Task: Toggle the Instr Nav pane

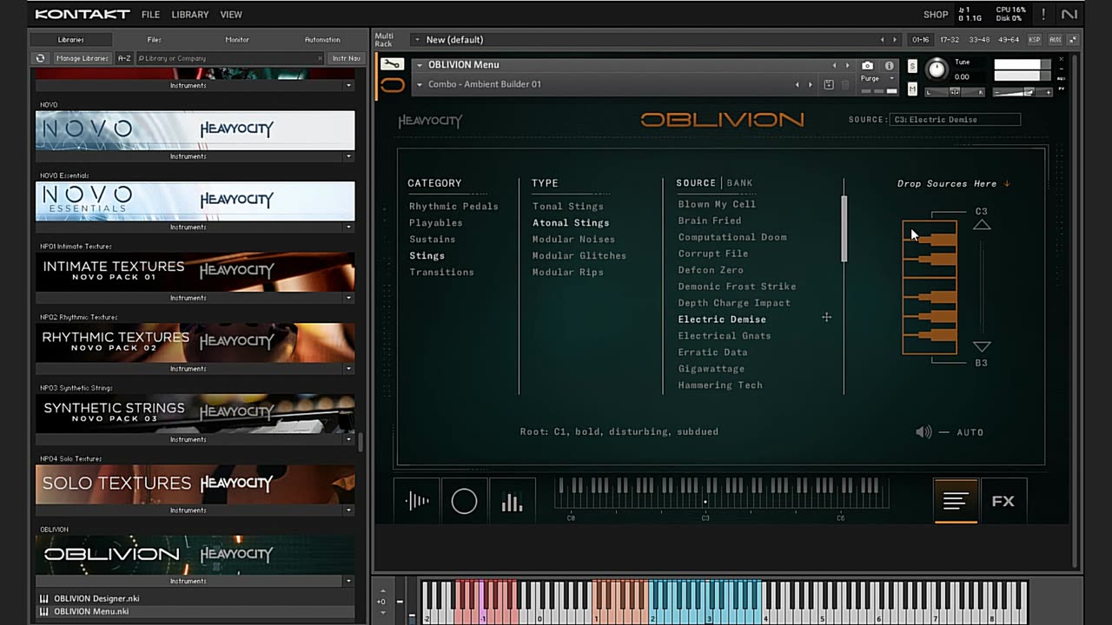Action: pos(346,58)
